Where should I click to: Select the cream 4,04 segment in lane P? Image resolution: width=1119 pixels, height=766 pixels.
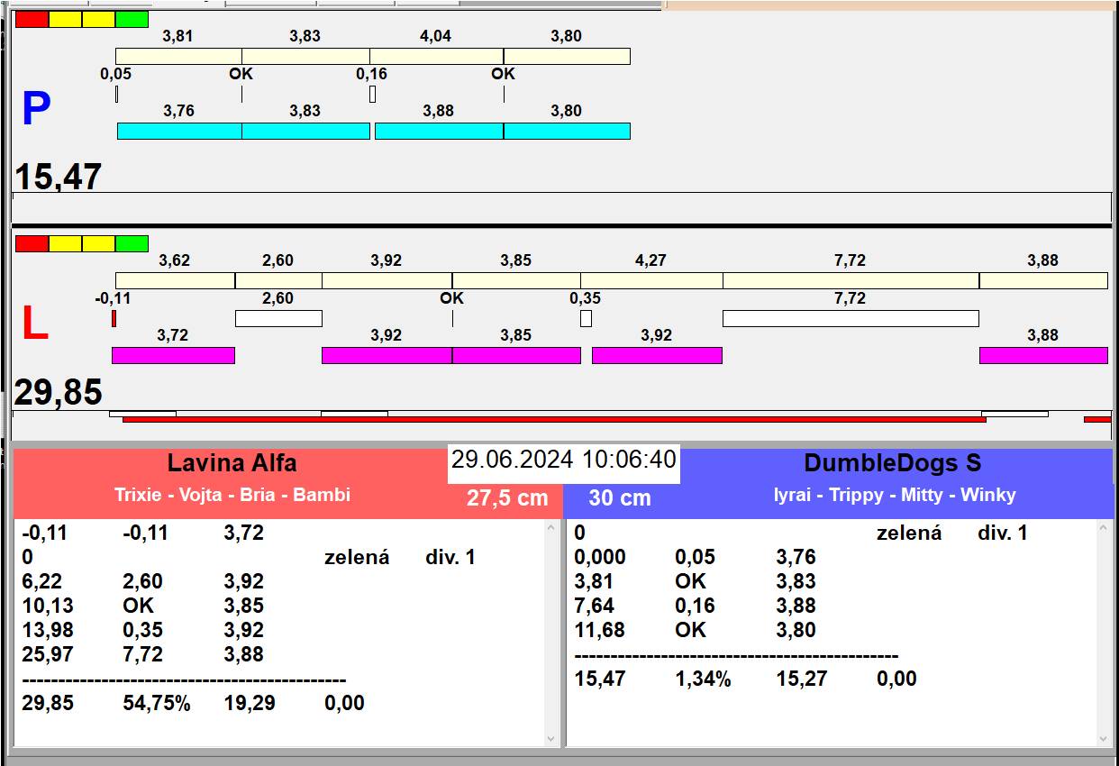click(436, 57)
